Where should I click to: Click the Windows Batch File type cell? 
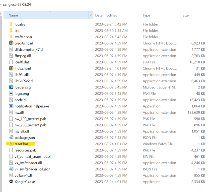[x=158, y=144]
